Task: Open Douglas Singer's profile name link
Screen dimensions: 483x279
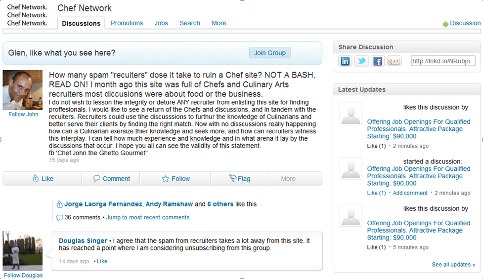Action: coord(83,240)
